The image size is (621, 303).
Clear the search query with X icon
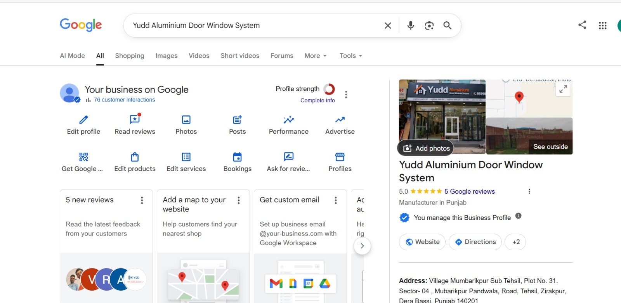pos(388,26)
